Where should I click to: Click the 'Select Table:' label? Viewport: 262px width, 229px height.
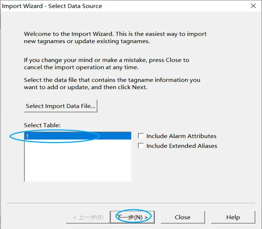click(42, 125)
